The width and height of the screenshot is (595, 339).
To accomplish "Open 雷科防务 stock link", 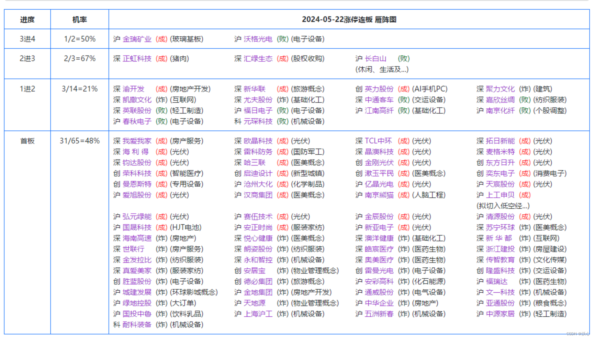I will [258, 152].
